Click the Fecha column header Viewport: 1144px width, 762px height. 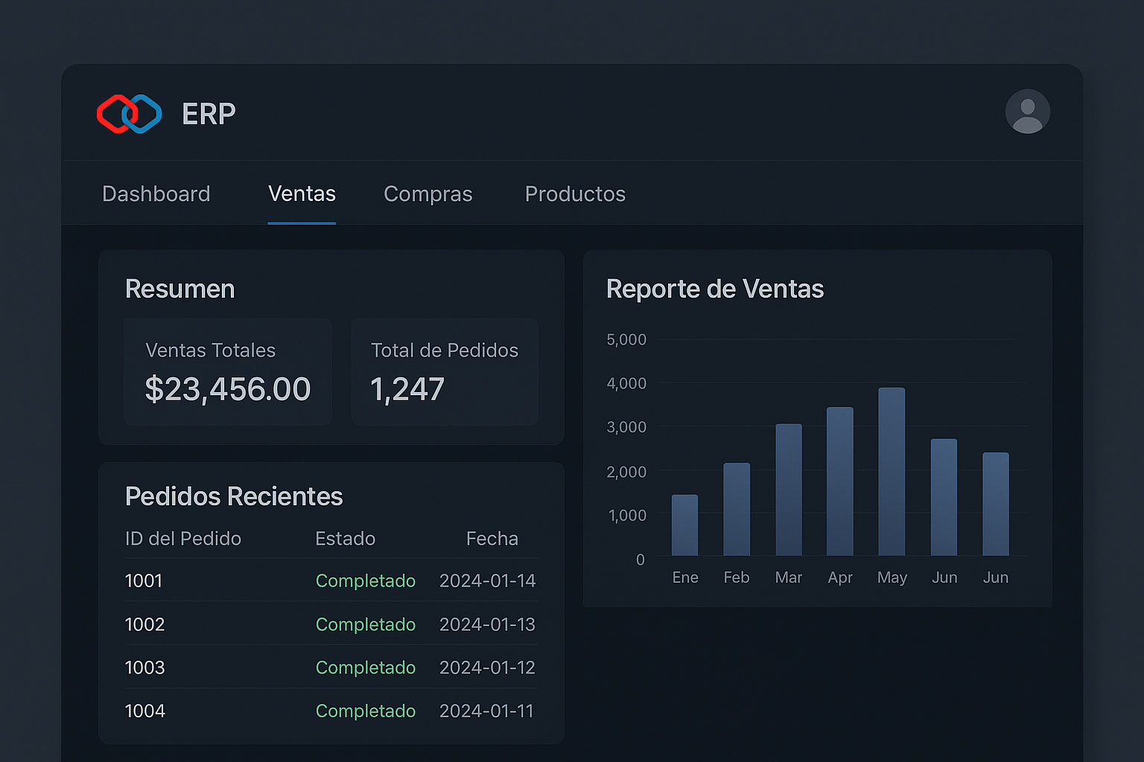click(492, 538)
